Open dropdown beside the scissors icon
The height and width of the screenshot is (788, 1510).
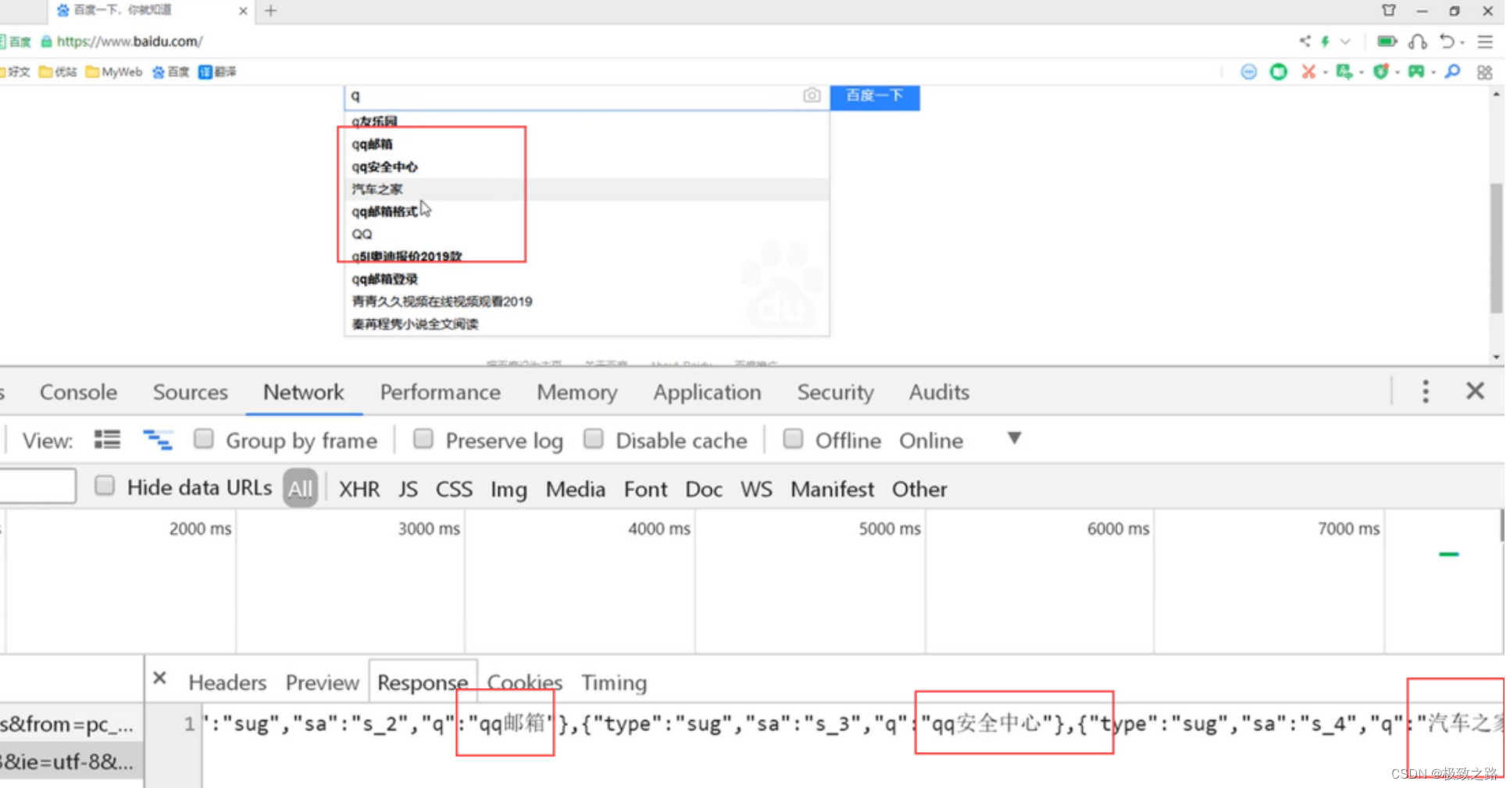[x=1325, y=73]
